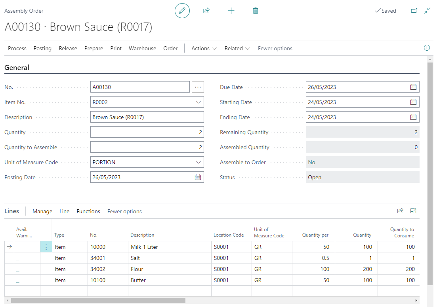Open the Posting Date calendar picker

(198, 177)
